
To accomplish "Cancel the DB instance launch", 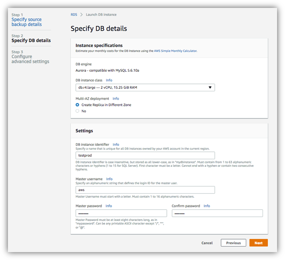I will point(207,243).
